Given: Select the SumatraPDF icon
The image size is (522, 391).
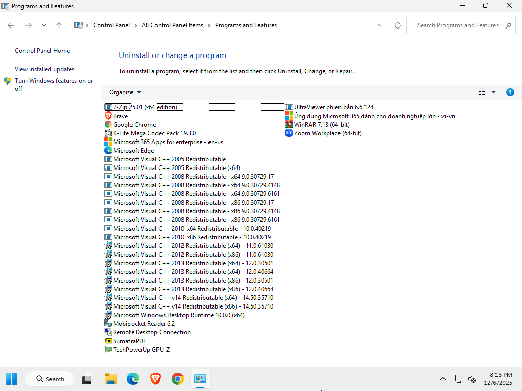Looking at the screenshot, I should point(108,341).
